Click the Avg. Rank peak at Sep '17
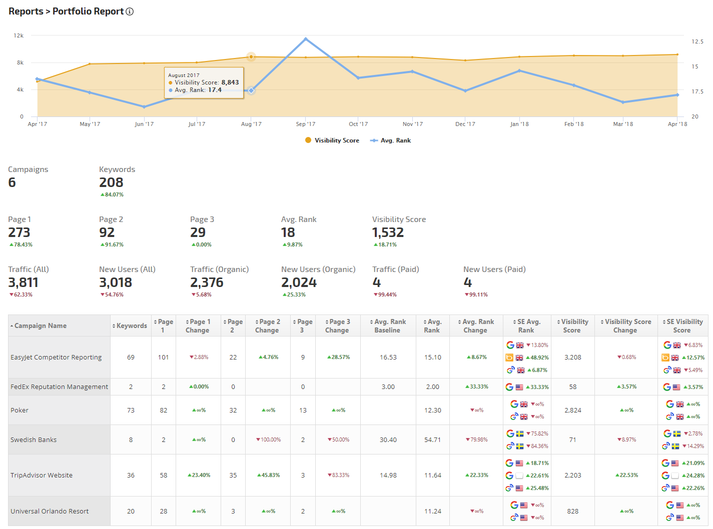The height and width of the screenshot is (529, 713). point(306,38)
